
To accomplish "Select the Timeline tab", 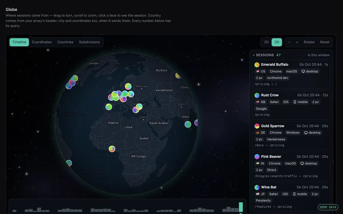I will [x=19, y=42].
